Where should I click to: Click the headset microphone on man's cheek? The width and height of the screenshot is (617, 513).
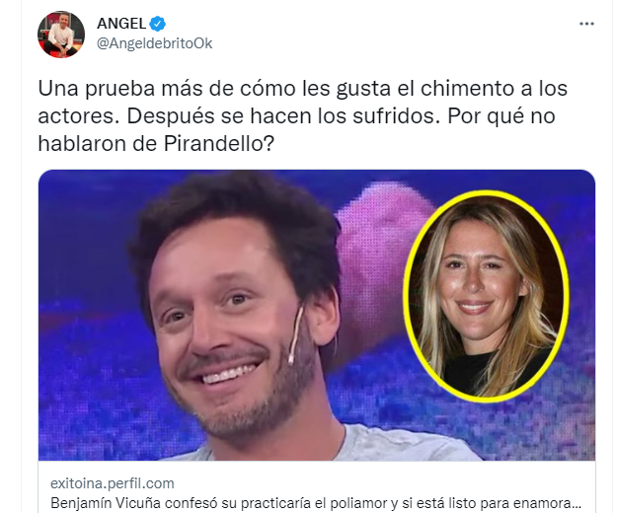[x=295, y=334]
